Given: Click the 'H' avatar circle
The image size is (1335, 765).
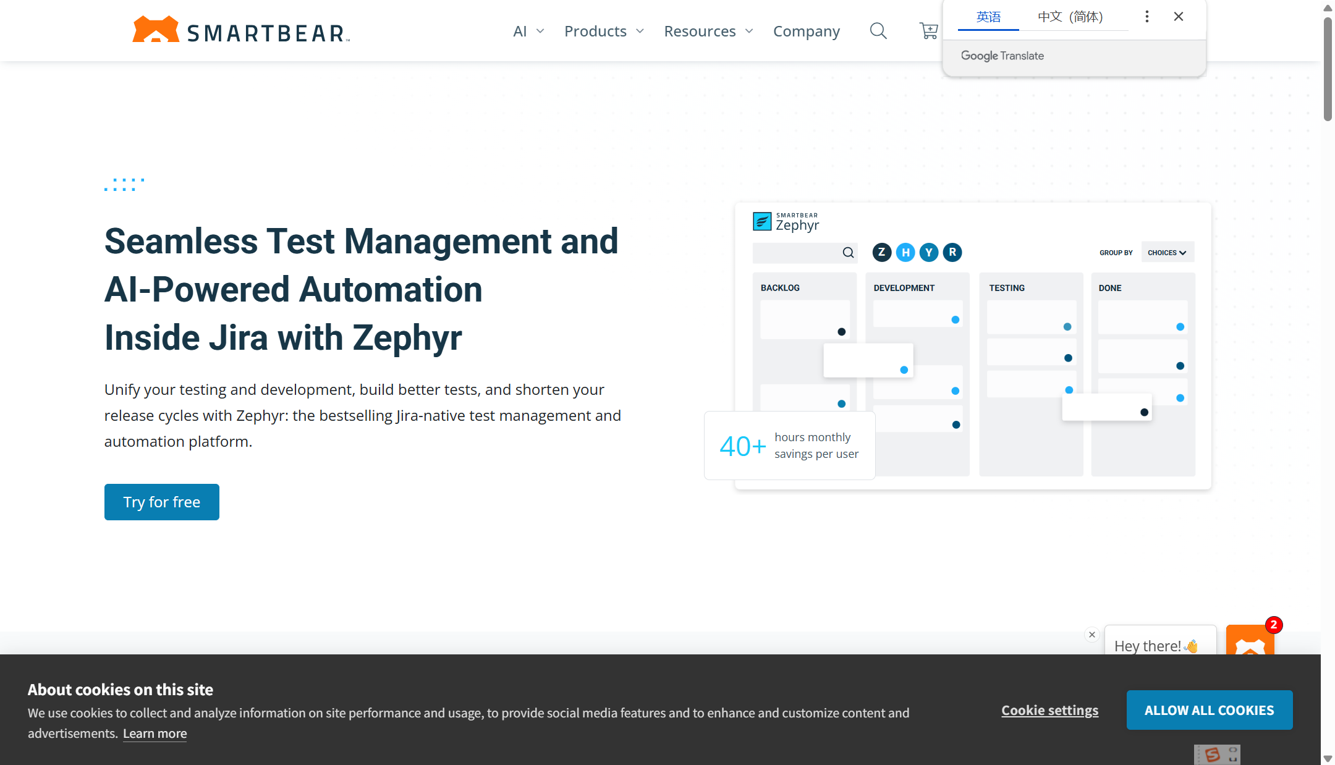Looking at the screenshot, I should (x=905, y=252).
